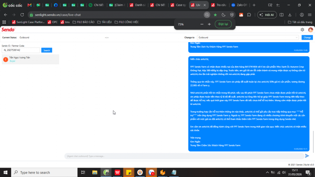The height and width of the screenshot is (177, 315).
Task: Switch to the "[Claim" tab
Action: pos(117,5)
